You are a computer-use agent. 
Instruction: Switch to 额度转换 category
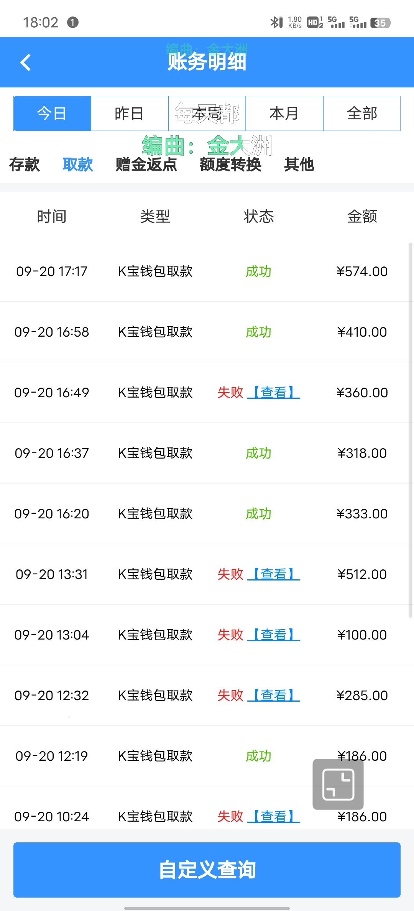[230, 164]
